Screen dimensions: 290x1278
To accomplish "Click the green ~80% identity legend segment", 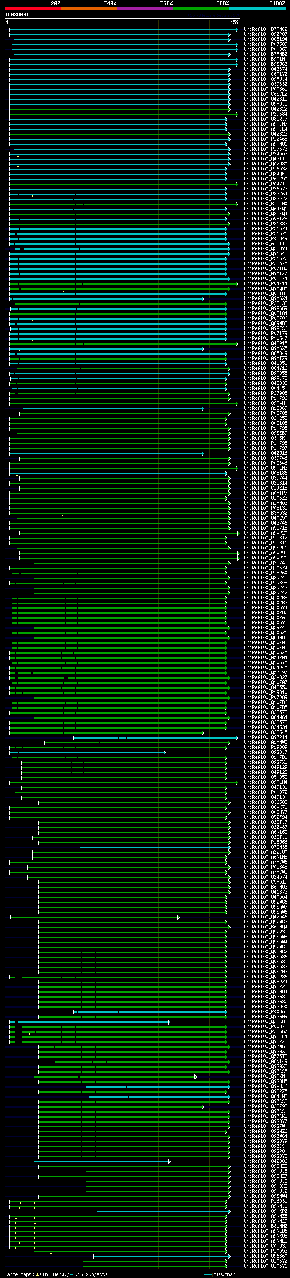I will (x=201, y=9).
